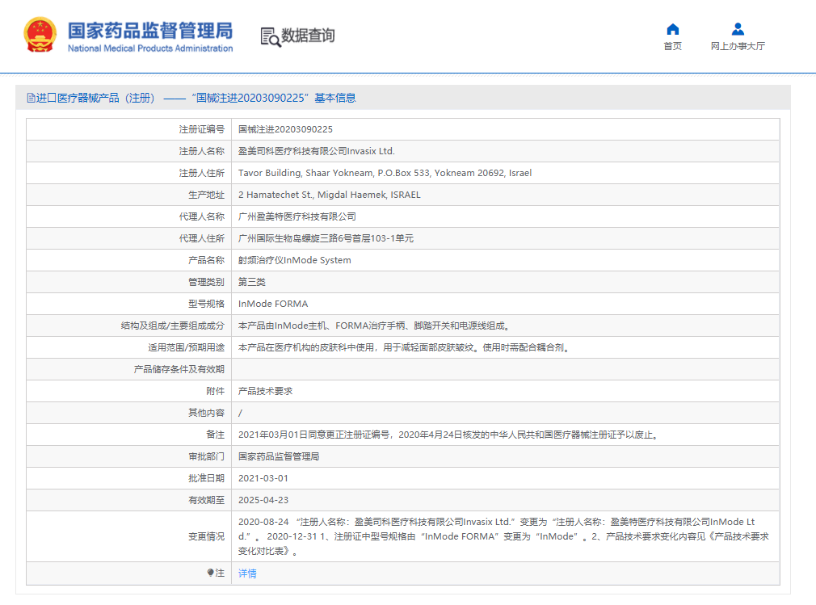Click the 首页 label

(x=672, y=46)
